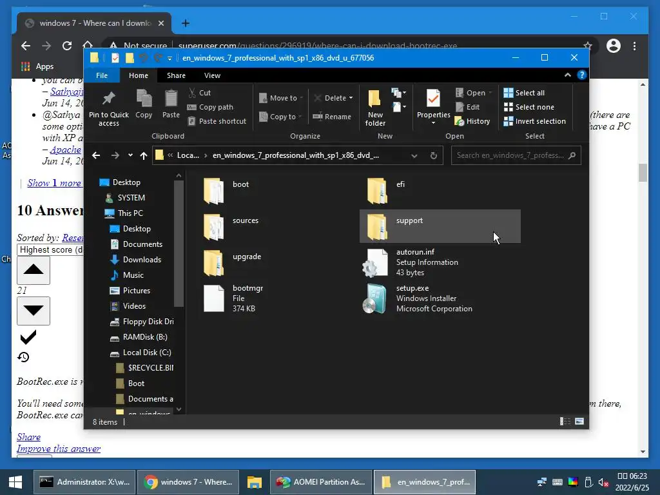Viewport: 660px width, 495px height.
Task: Expand the address bar history dropdown
Action: pyautogui.click(x=414, y=156)
